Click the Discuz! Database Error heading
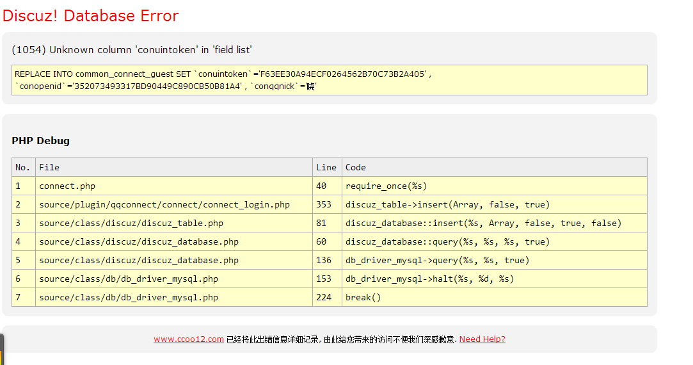This screenshot has height=365, width=693. 91,16
